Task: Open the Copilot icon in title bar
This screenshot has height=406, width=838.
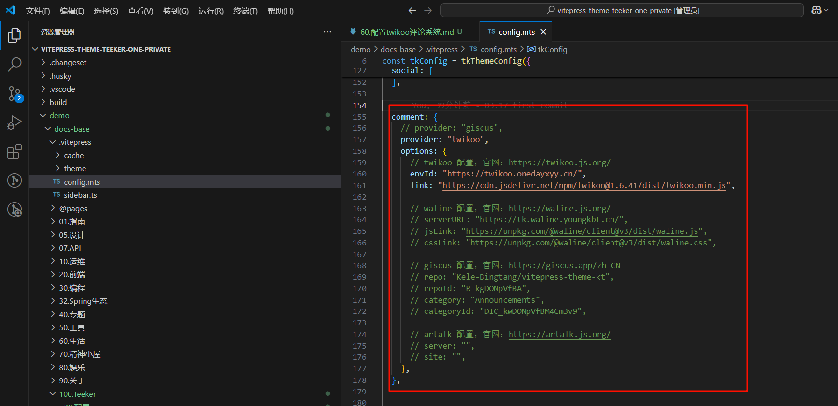Action: pos(816,10)
